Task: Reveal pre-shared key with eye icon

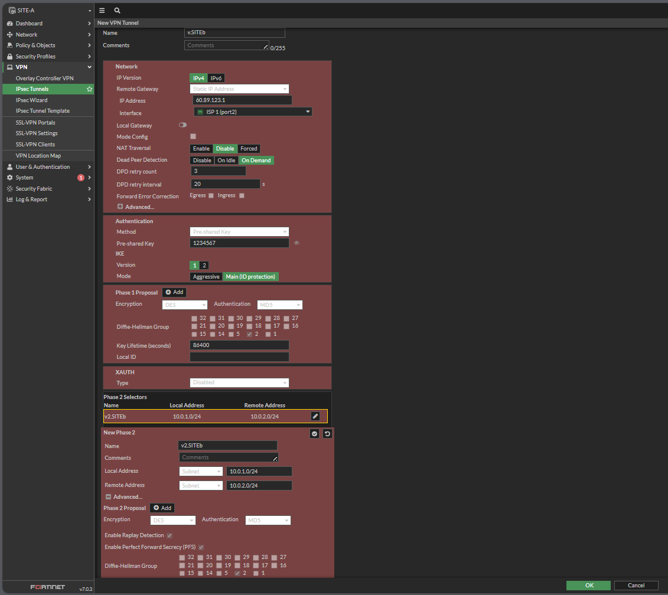Action: click(296, 243)
